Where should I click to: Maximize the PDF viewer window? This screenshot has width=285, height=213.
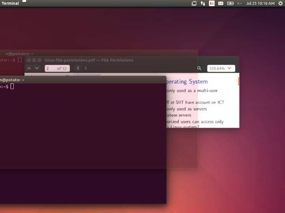tap(39, 60)
